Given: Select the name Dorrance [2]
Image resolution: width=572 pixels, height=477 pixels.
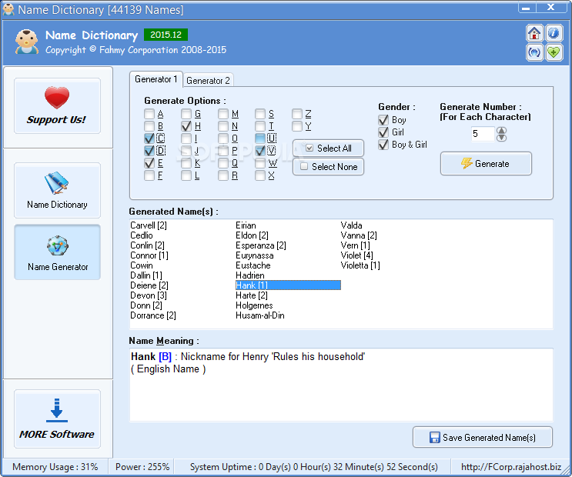Looking at the screenshot, I should click(153, 315).
